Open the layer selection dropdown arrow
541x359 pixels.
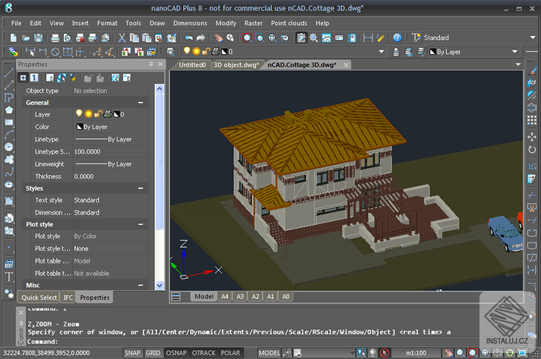(x=381, y=52)
